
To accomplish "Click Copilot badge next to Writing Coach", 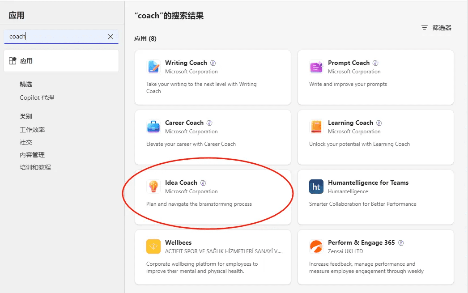I will pos(213,63).
